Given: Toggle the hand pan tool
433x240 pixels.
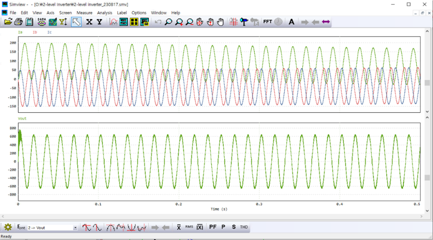Looking at the screenshot, I should [220, 22].
